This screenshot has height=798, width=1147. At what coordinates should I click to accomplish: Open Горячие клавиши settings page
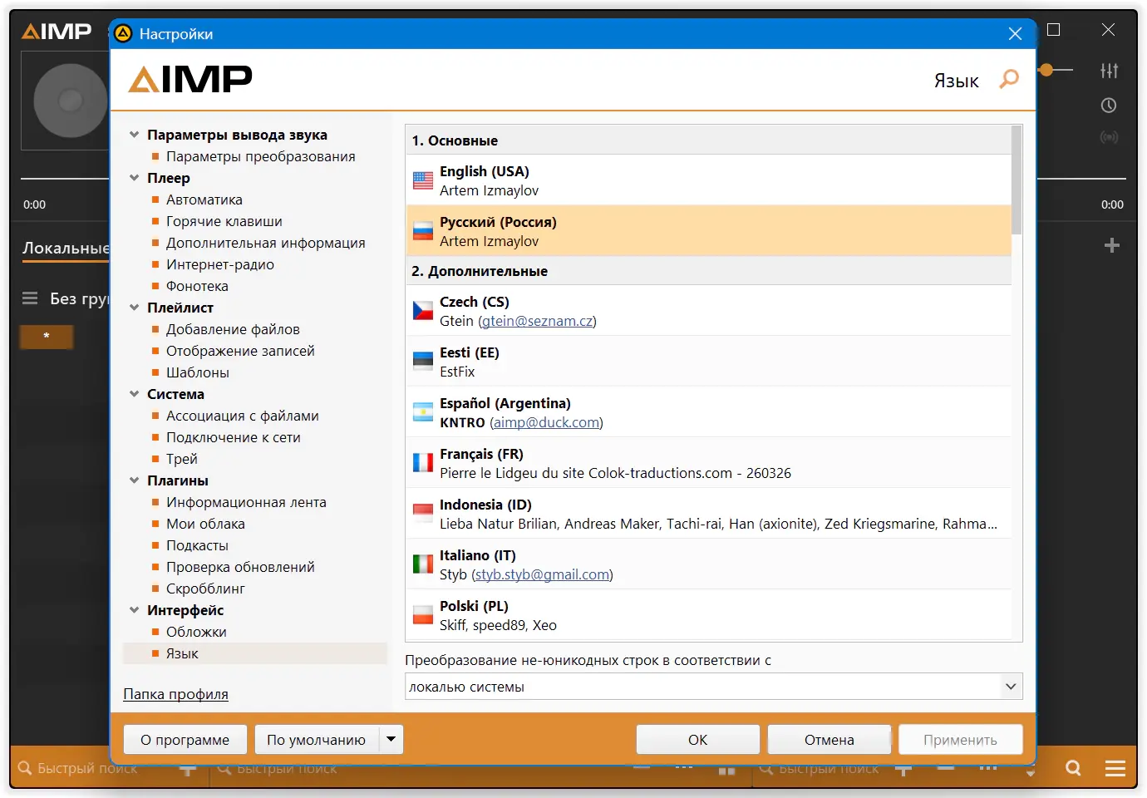224,221
